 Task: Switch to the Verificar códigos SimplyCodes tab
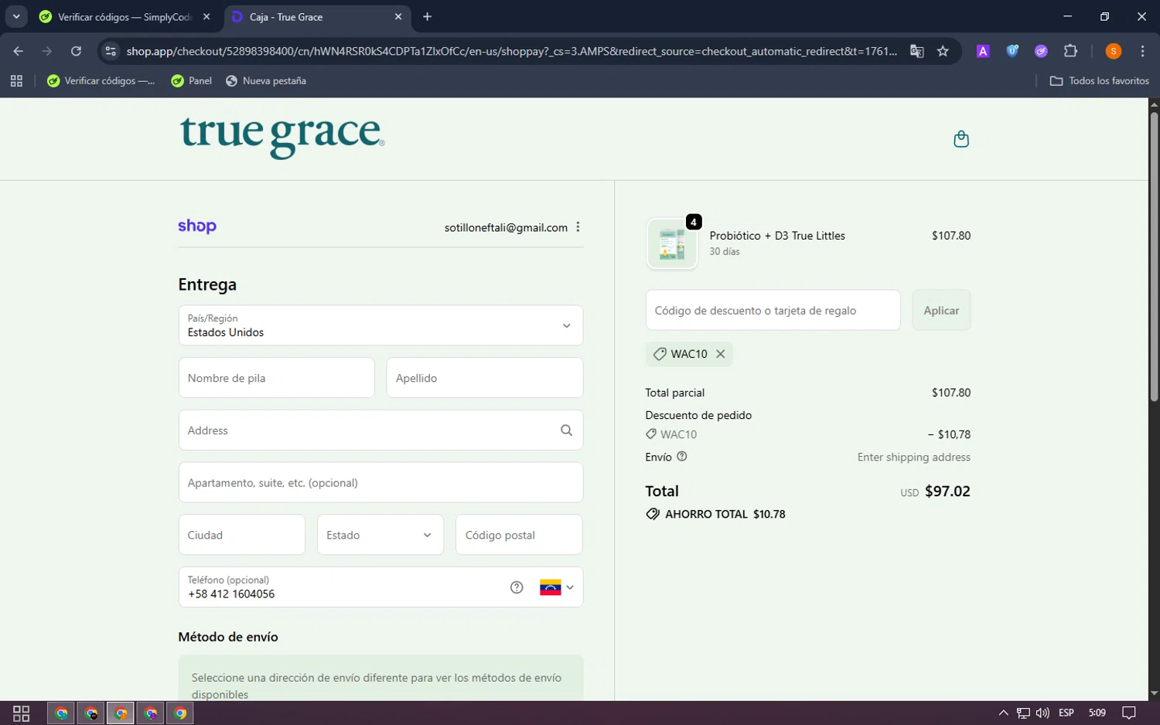tap(124, 17)
